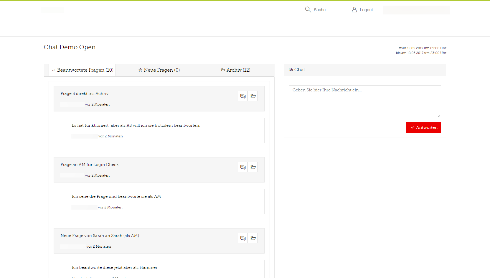Select question text "Frage 3 direkt ins Achriv"
This screenshot has height=278, width=490.
point(85,94)
